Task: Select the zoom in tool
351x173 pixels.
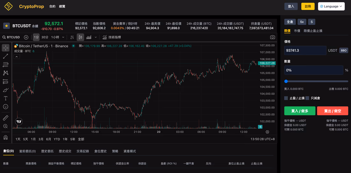Action: coord(6,126)
